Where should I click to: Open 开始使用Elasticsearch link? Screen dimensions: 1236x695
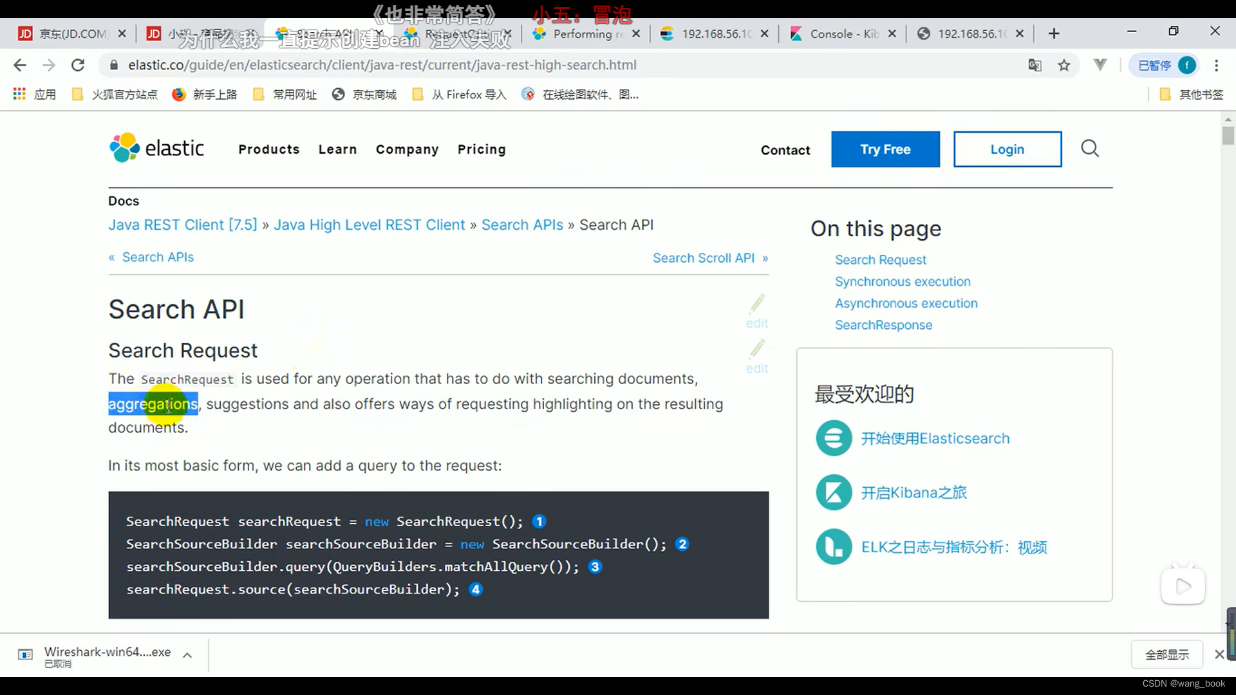tap(935, 439)
